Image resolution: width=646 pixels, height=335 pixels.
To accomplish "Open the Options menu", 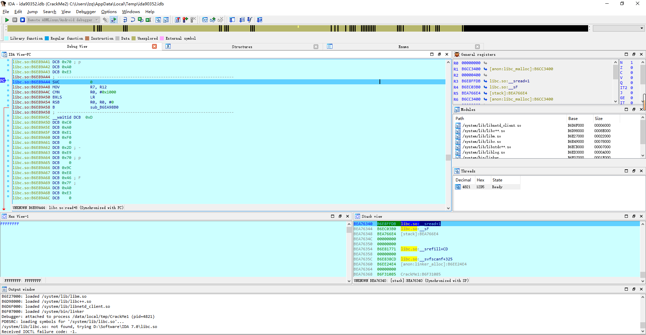I will [109, 11].
